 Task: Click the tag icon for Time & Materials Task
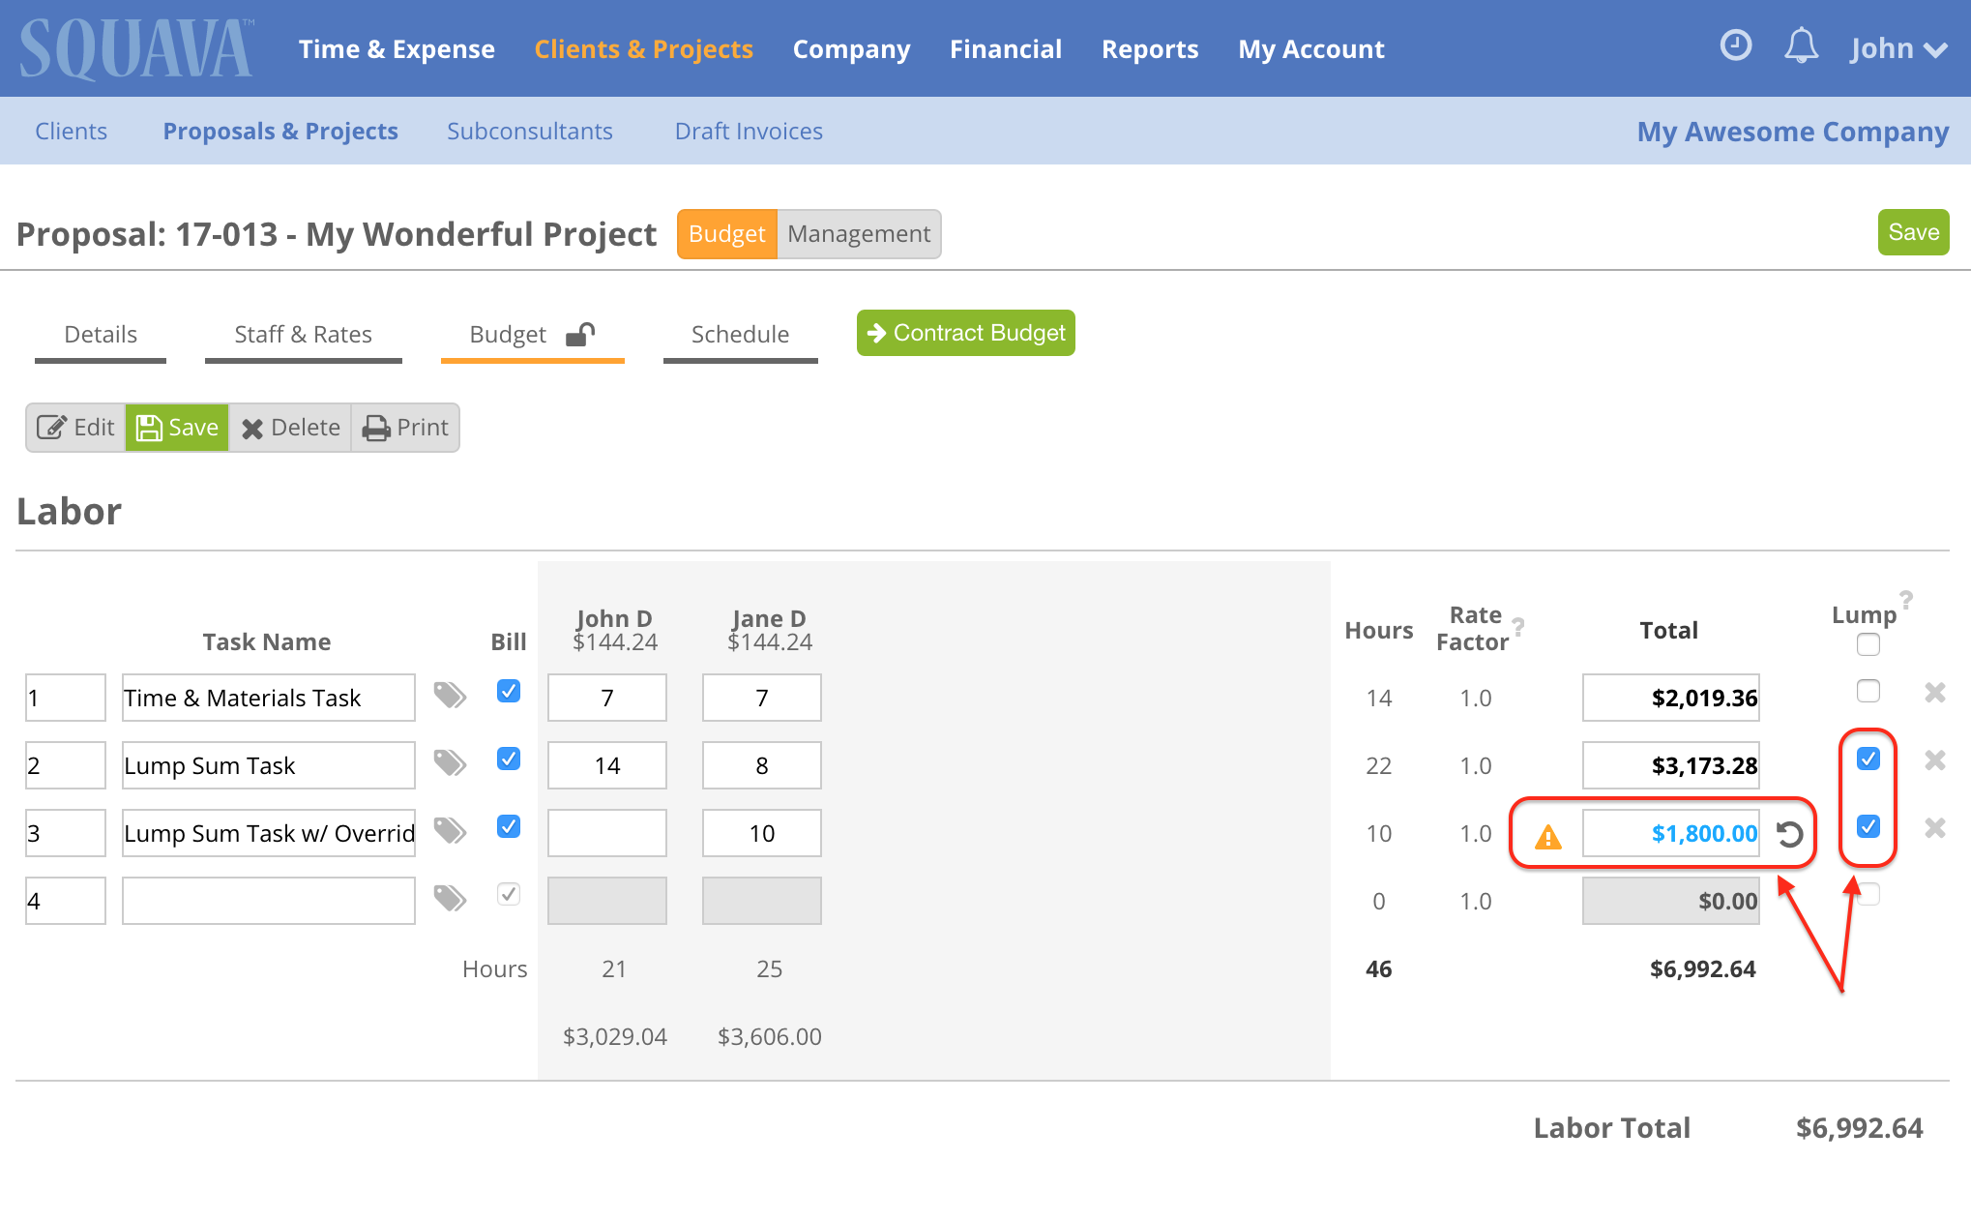(450, 696)
